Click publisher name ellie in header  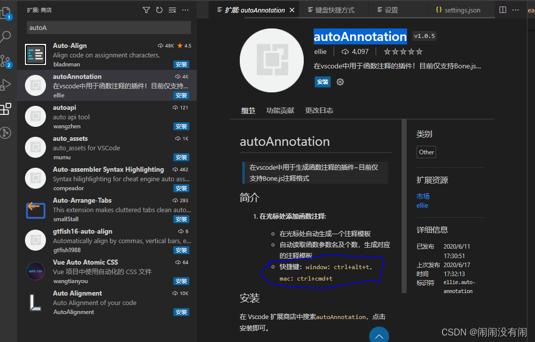(x=320, y=52)
